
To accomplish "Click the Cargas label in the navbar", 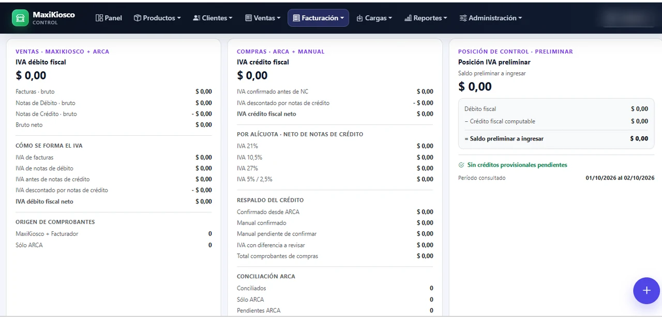I will [x=376, y=18].
